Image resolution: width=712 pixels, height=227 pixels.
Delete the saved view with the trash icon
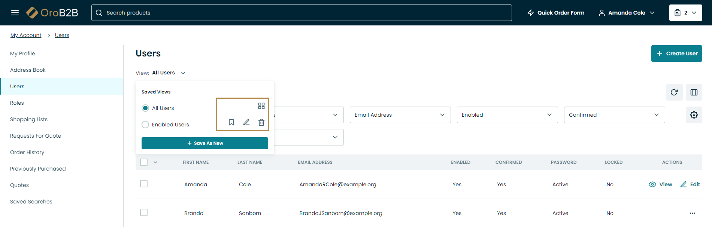point(261,122)
